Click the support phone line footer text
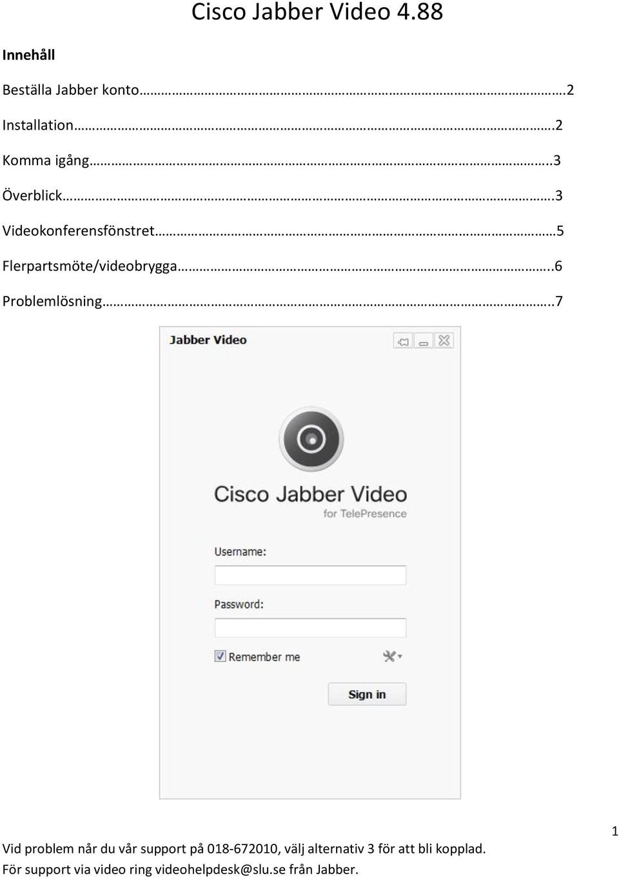The height and width of the screenshot is (878, 619). point(244,848)
